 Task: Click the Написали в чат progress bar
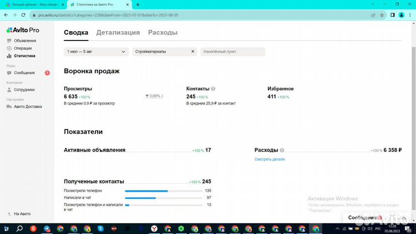pos(164,198)
